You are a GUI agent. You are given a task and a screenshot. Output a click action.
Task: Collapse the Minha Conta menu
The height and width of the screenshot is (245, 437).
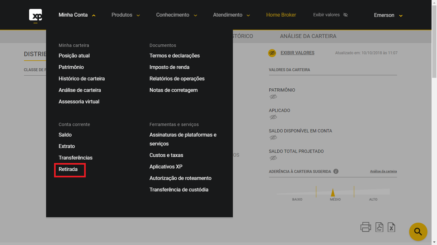pyautogui.click(x=77, y=15)
